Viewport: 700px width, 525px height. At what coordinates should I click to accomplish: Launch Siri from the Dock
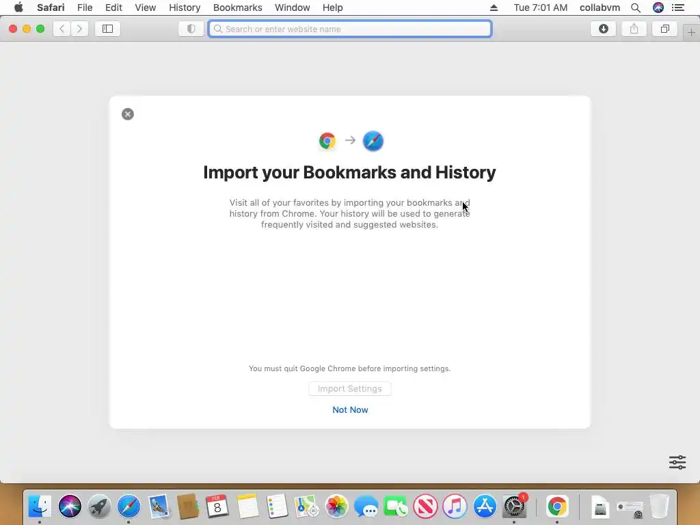[70, 507]
